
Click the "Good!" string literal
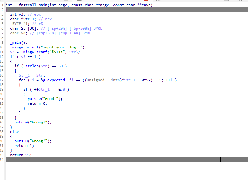click(x=50, y=99)
